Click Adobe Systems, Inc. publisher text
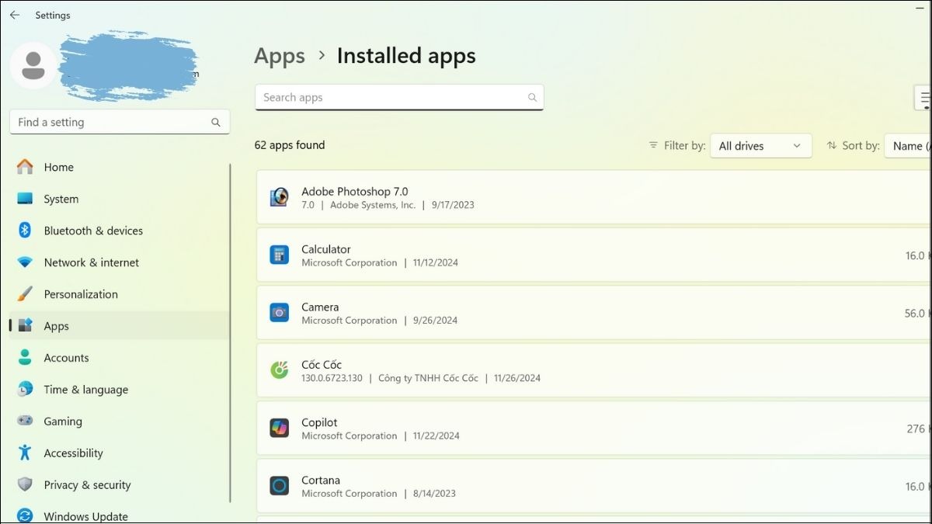 pos(373,205)
